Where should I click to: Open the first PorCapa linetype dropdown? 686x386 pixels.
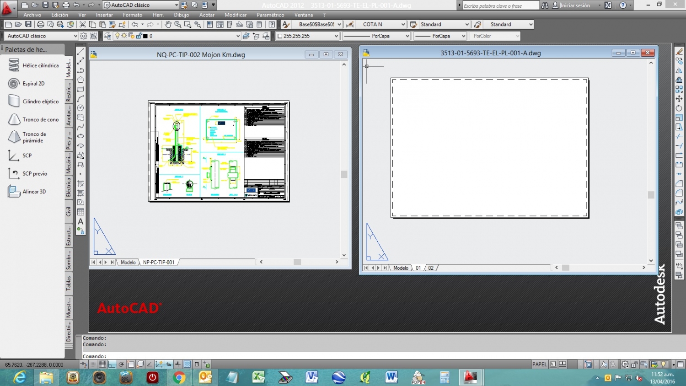tap(376, 36)
